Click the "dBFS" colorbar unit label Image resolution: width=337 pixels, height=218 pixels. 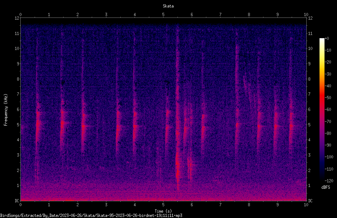(x=326, y=187)
